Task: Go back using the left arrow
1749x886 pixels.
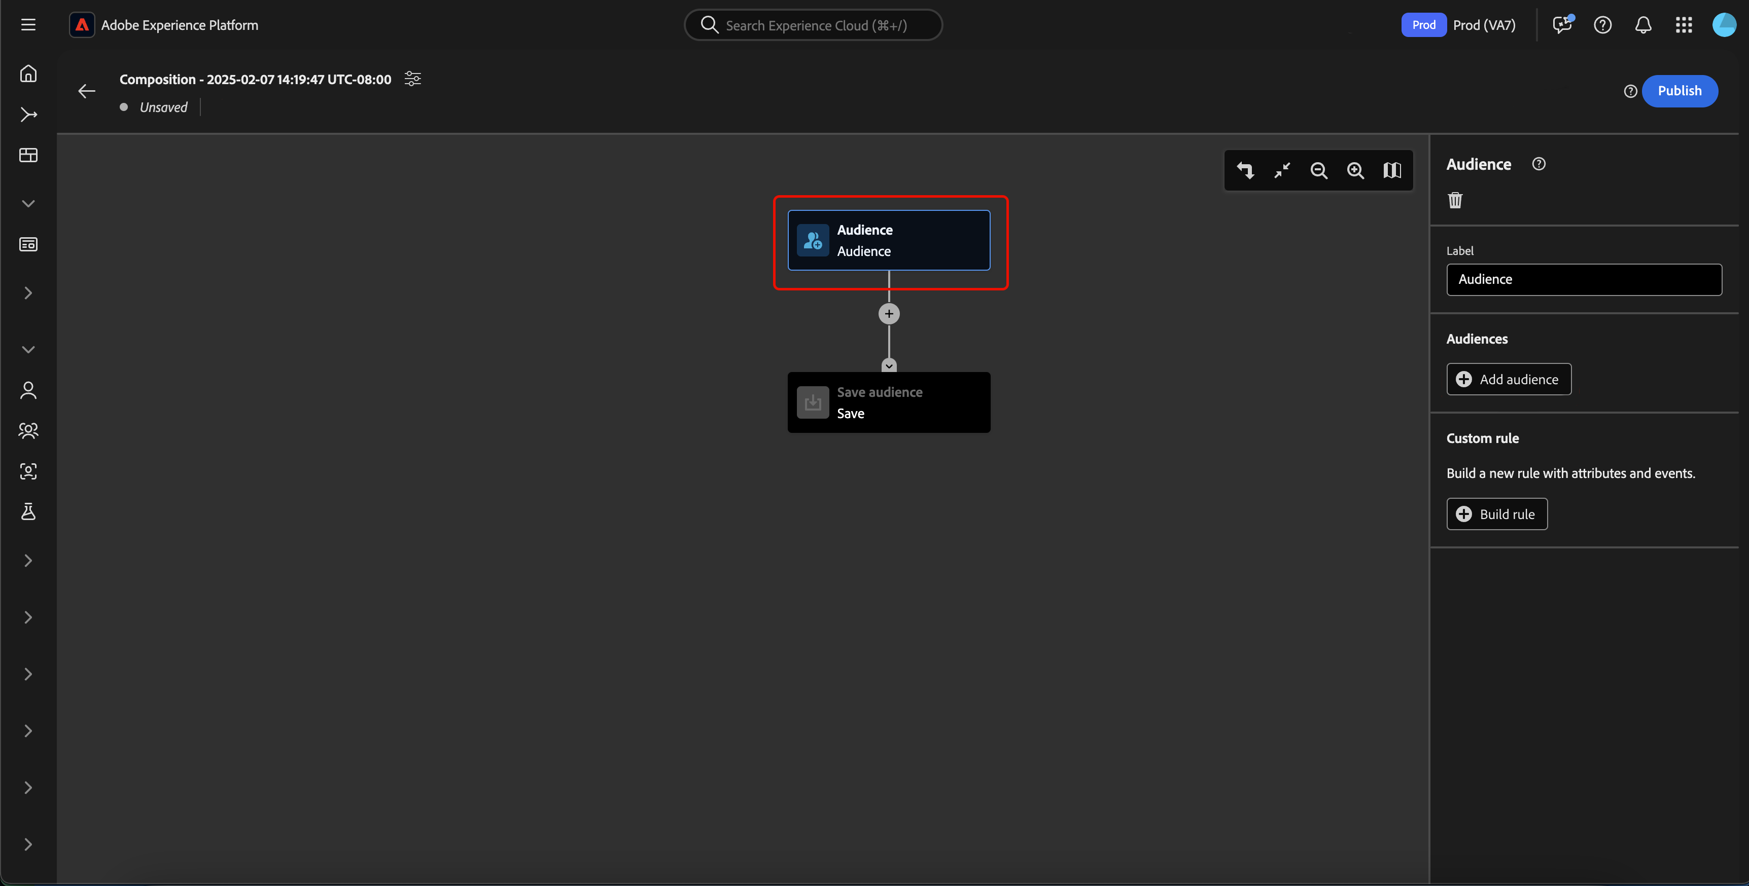Action: 86,91
